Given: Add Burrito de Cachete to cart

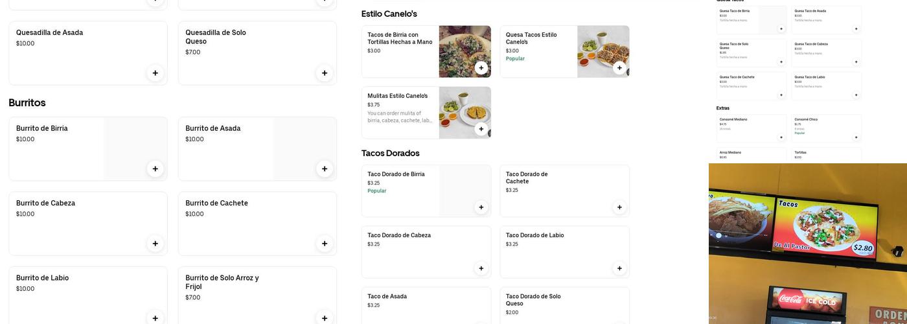Looking at the screenshot, I should 325,244.
